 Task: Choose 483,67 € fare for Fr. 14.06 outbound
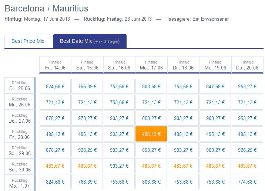(x=55, y=166)
